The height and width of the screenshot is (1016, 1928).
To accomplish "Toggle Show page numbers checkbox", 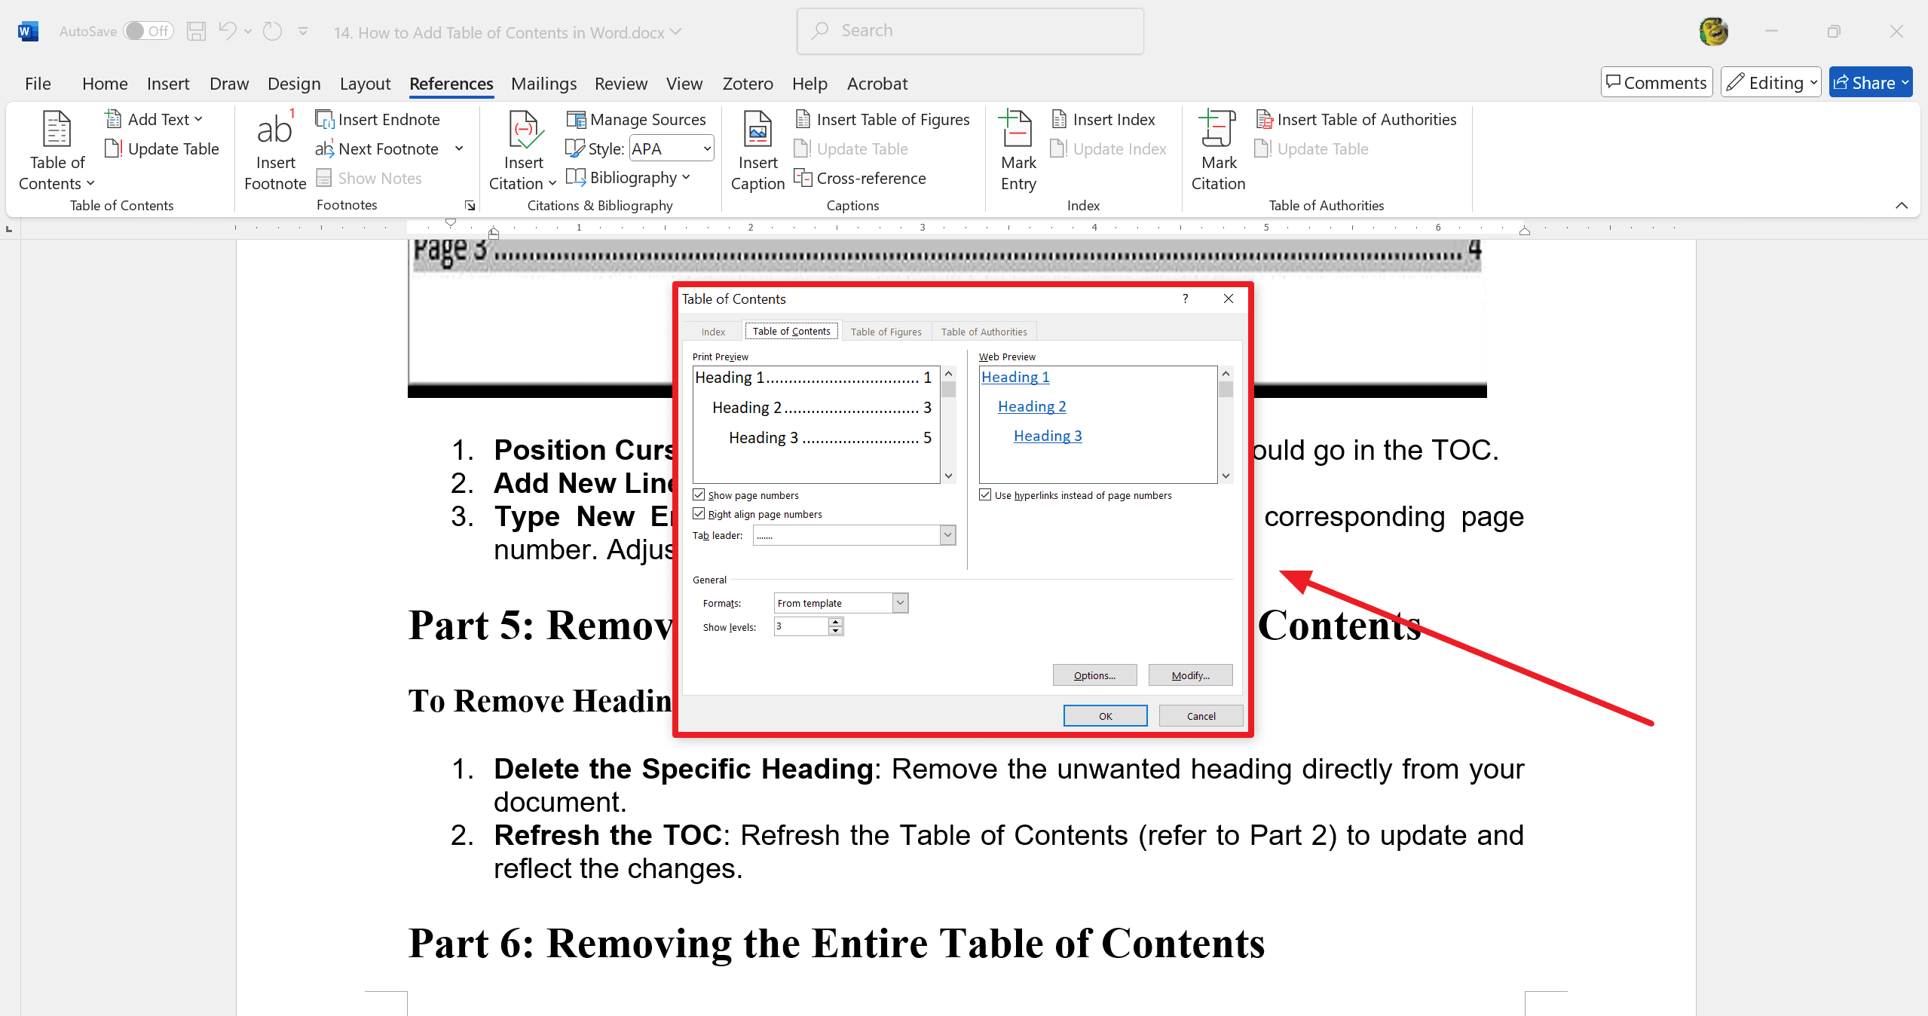I will 699,494.
